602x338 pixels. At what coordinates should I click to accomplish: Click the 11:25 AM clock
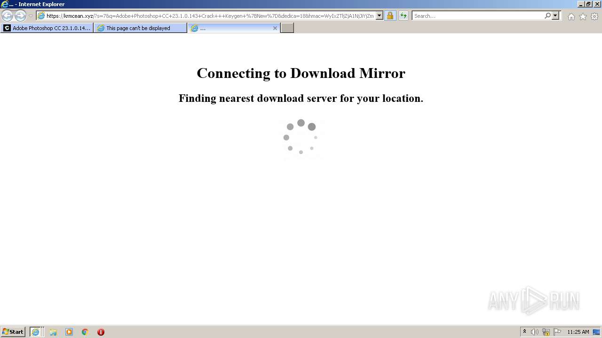click(x=578, y=332)
